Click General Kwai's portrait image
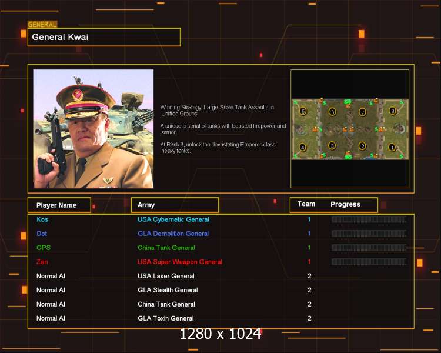Screen dimensions: 441x353 (93, 129)
